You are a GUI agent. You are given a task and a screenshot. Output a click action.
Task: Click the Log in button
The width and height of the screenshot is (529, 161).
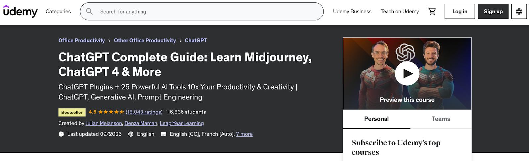coord(460,12)
